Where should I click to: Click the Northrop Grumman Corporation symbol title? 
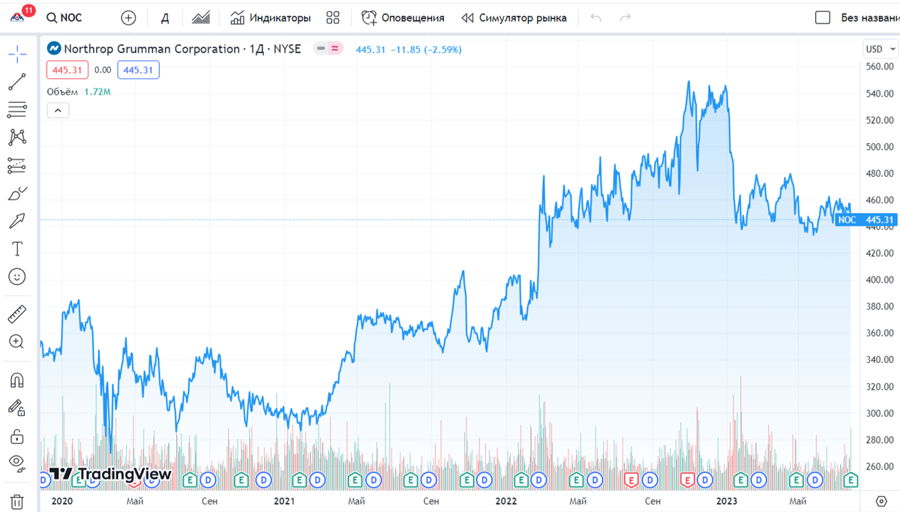(x=151, y=49)
